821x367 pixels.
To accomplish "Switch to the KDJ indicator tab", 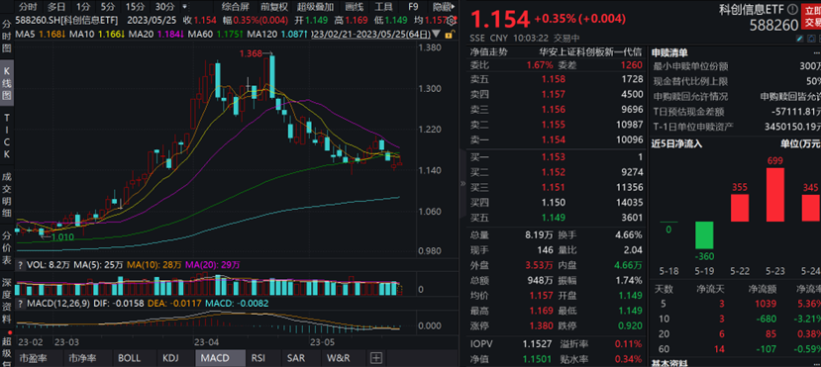I will 170,358.
